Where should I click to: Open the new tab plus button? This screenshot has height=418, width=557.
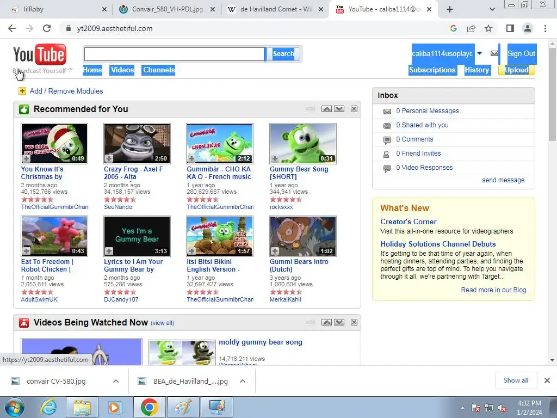pos(450,9)
